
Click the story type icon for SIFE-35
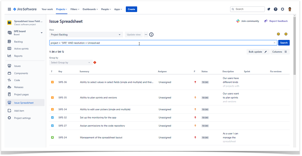[52, 97]
